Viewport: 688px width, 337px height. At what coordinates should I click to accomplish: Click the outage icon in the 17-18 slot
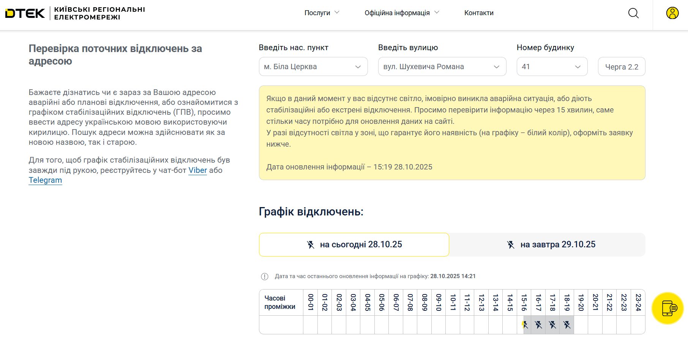pyautogui.click(x=552, y=324)
